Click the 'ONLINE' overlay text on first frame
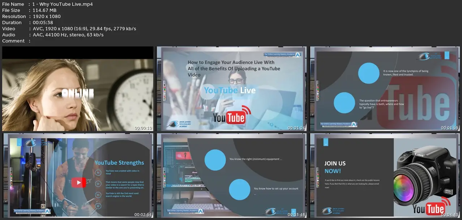Image resolution: width=462 pixels, height=220 pixels. coord(78,93)
